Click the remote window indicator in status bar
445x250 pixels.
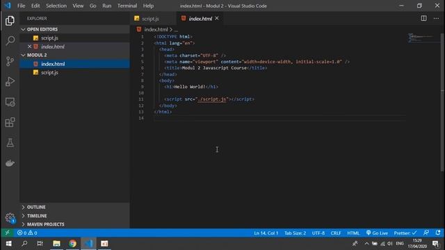tap(8, 233)
